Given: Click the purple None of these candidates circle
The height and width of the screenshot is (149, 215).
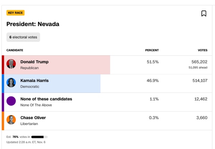Looking at the screenshot, I should click(x=11, y=101).
